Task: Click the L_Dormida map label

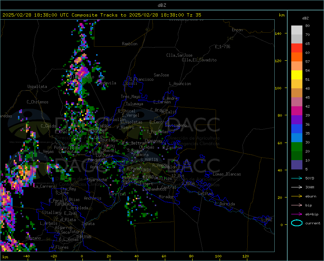Action: [225, 204]
